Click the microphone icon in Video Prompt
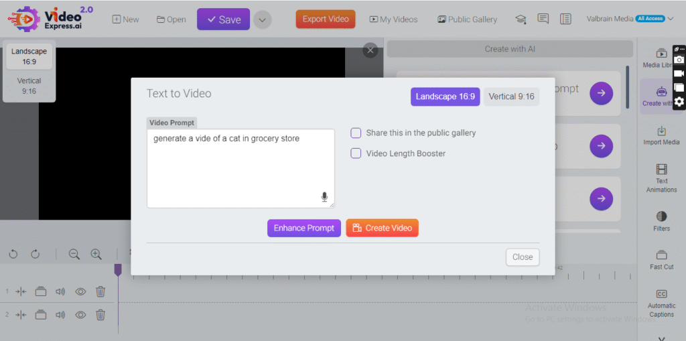The height and width of the screenshot is (341, 686). point(324,197)
